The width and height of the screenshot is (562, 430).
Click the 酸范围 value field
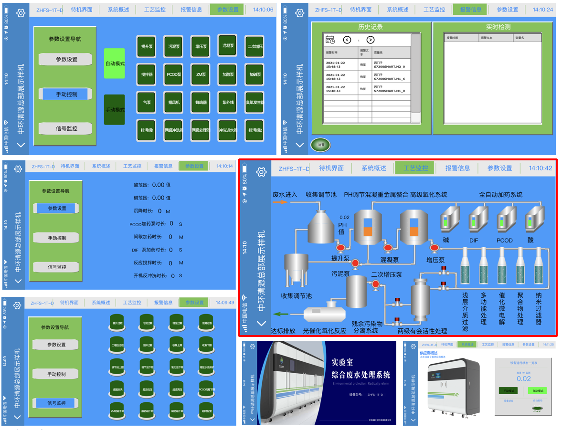[158, 185]
